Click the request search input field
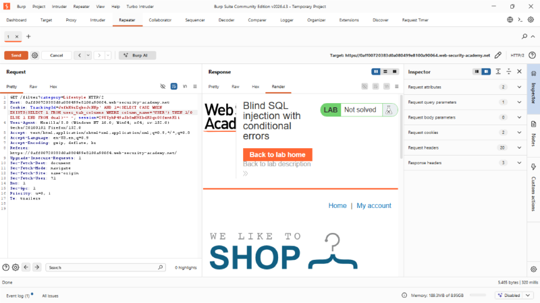 pos(103,267)
